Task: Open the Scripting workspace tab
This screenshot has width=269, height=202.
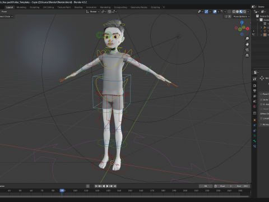Action: pos(155,7)
